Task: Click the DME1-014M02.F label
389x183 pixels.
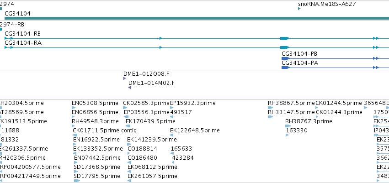Action: tap(151, 83)
